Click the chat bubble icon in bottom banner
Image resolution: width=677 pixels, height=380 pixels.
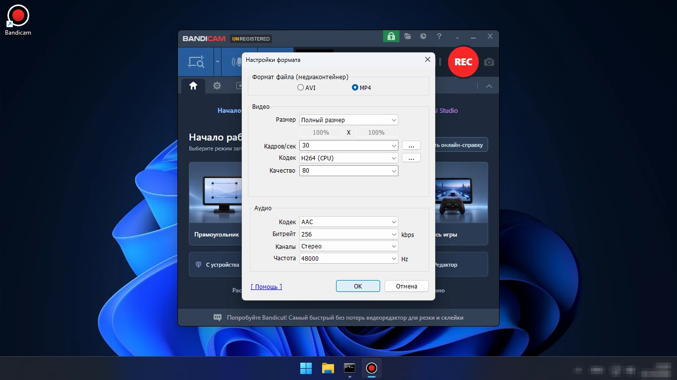(218, 318)
